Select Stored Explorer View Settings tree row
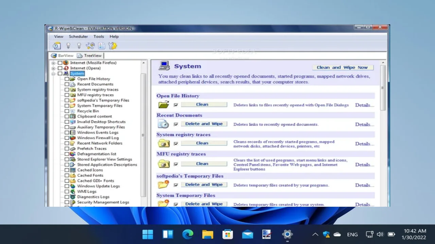This screenshot has width=435, height=244. tap(104, 159)
